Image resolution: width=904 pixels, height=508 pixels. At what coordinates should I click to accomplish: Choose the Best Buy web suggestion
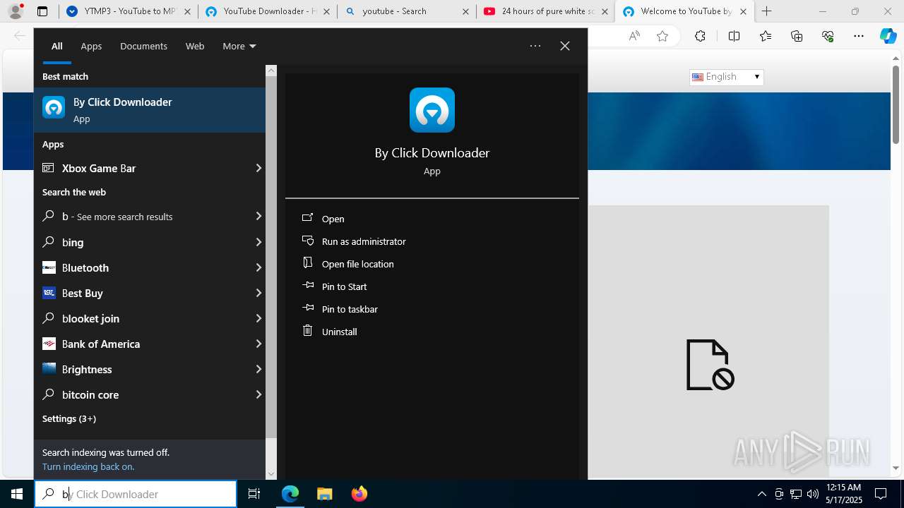pyautogui.click(x=143, y=293)
